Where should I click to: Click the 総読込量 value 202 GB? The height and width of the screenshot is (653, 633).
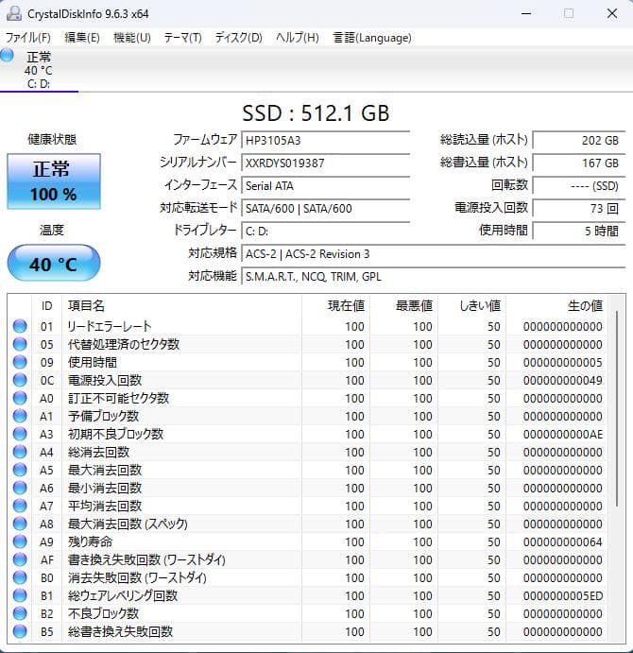click(x=579, y=141)
